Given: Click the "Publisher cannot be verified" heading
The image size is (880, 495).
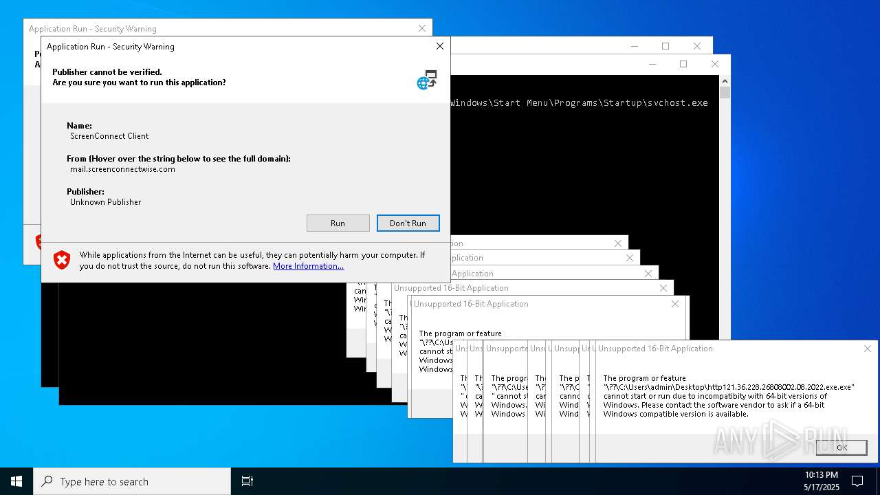Looking at the screenshot, I should 107,72.
